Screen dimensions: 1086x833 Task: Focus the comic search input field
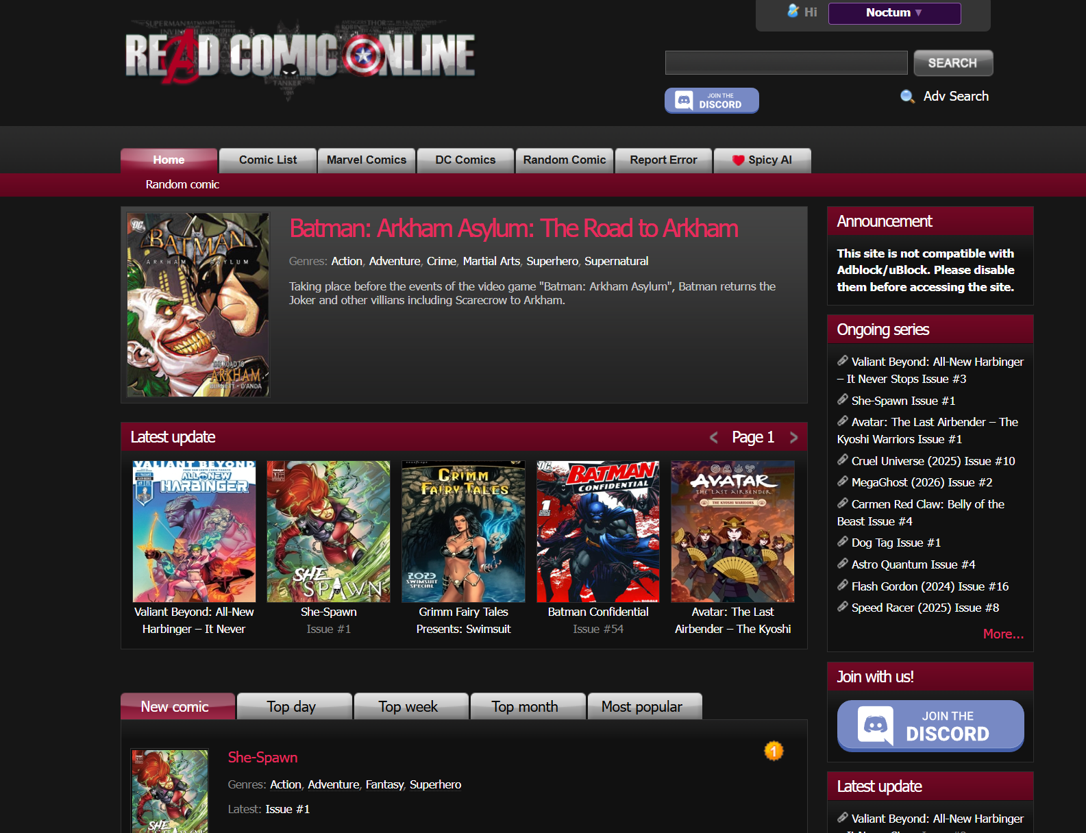click(786, 63)
